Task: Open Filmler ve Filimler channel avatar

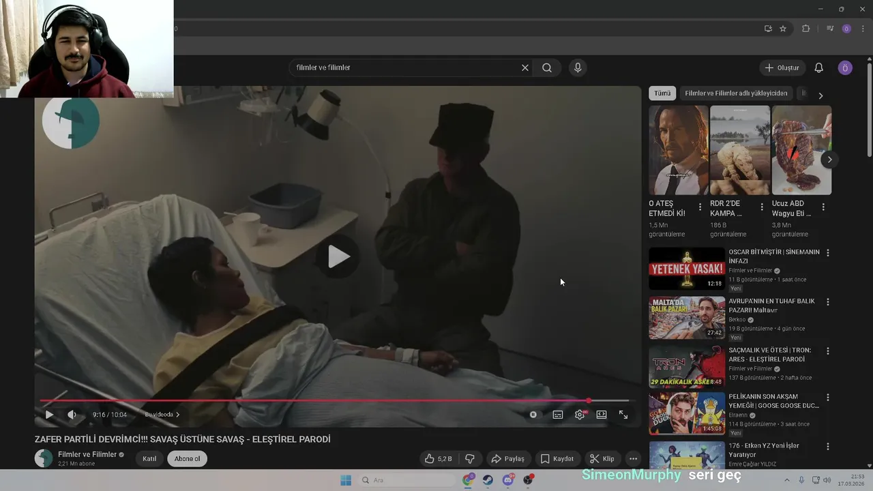Action: click(44, 458)
